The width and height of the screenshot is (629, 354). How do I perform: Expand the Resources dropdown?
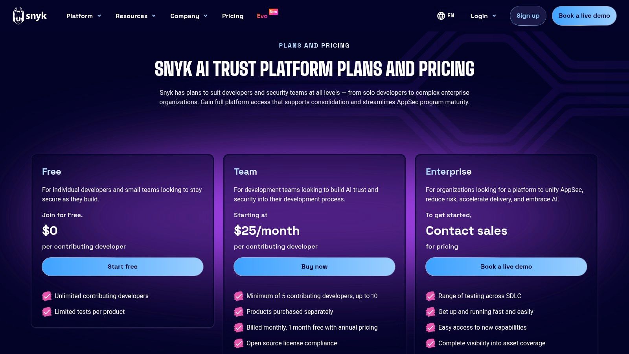pos(135,16)
